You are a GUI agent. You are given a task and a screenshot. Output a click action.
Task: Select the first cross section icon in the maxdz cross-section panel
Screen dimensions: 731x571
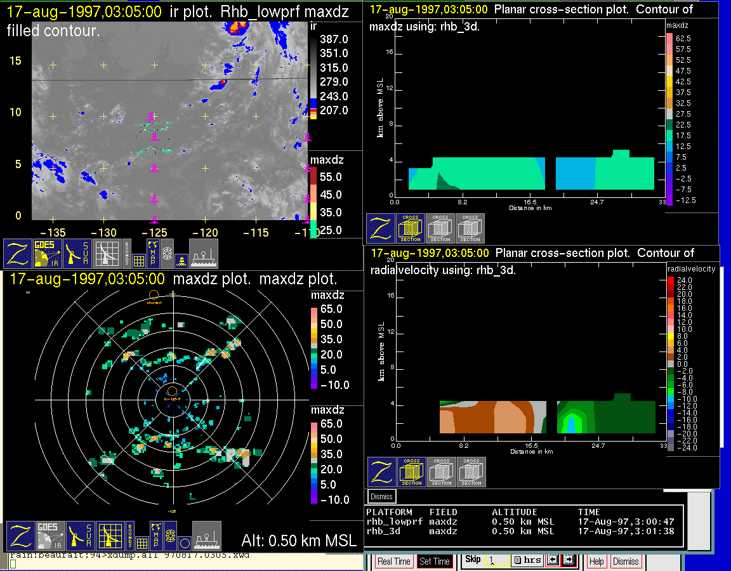pyautogui.click(x=411, y=228)
